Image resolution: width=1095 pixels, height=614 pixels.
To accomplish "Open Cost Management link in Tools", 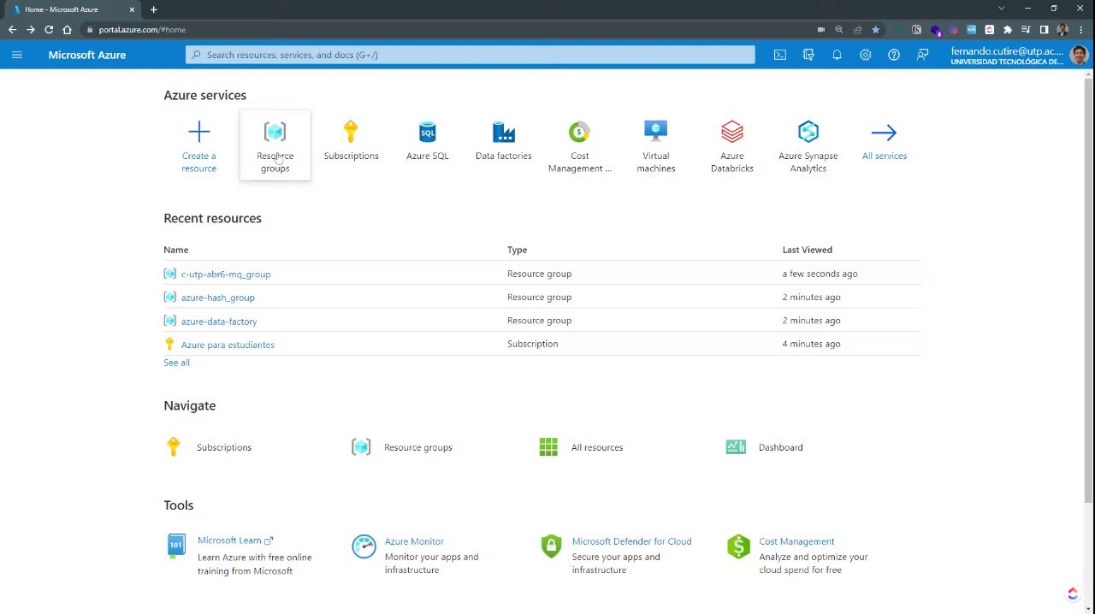I will tap(796, 541).
